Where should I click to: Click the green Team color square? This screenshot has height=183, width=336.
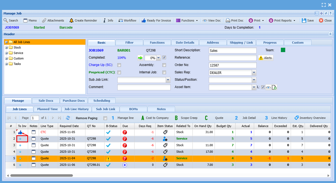pyautogui.click(x=283, y=50)
